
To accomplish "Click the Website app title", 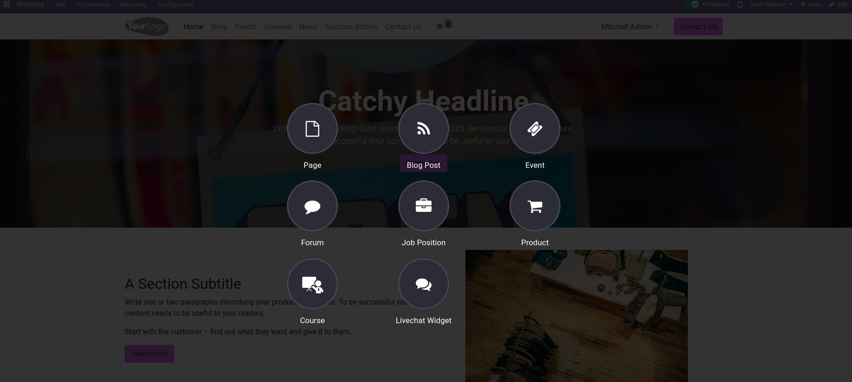I will (x=30, y=4).
